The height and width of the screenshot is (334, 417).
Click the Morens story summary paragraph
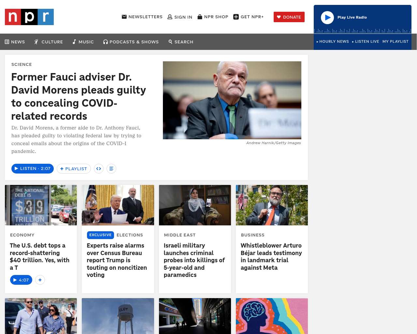[x=77, y=140]
